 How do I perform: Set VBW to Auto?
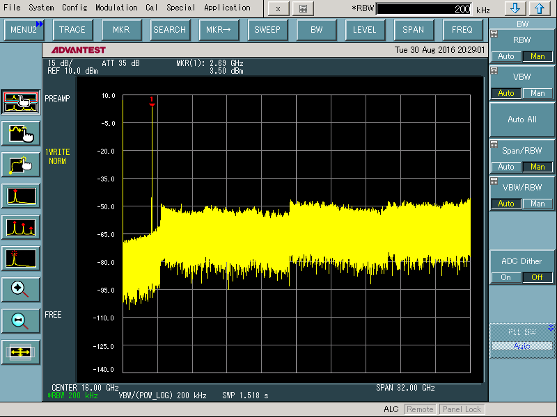coord(506,93)
